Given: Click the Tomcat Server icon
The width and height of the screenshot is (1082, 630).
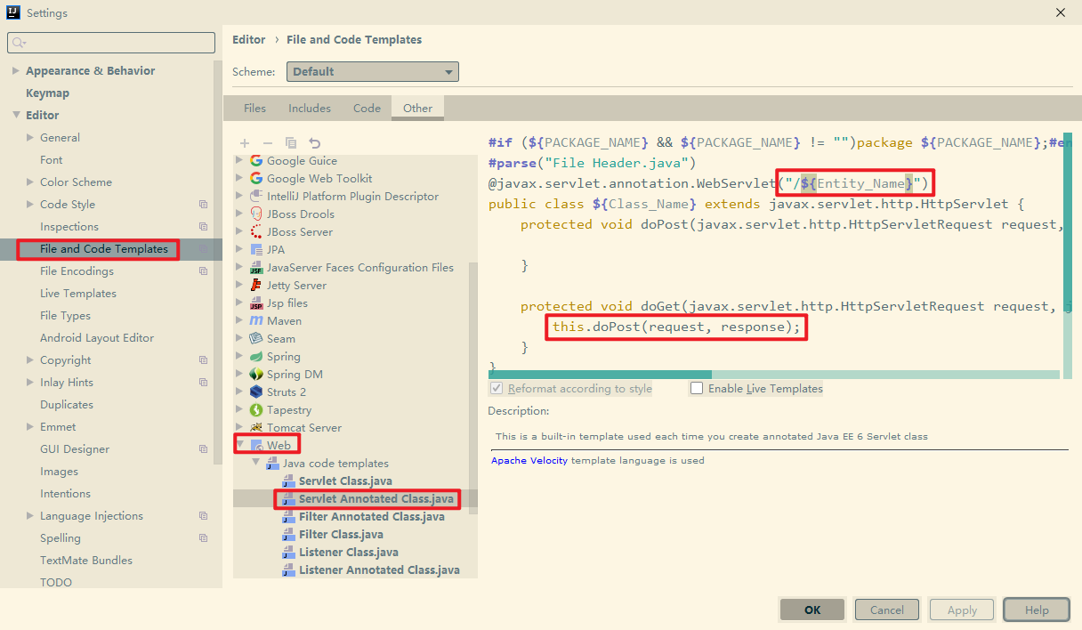Looking at the screenshot, I should [256, 428].
